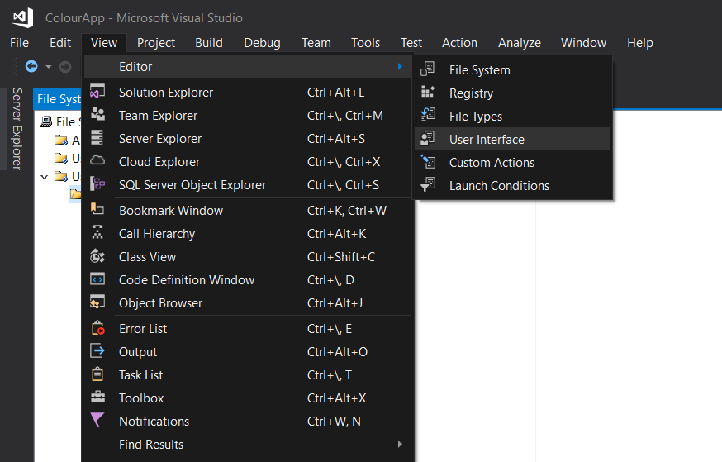
Task: Close the open View menu
Action: [104, 43]
